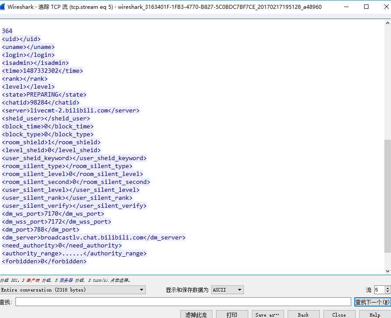Click the isadmin line

[x=35, y=63]
